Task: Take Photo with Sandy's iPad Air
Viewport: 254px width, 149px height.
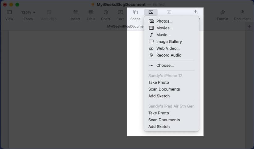Action: tap(171, 113)
